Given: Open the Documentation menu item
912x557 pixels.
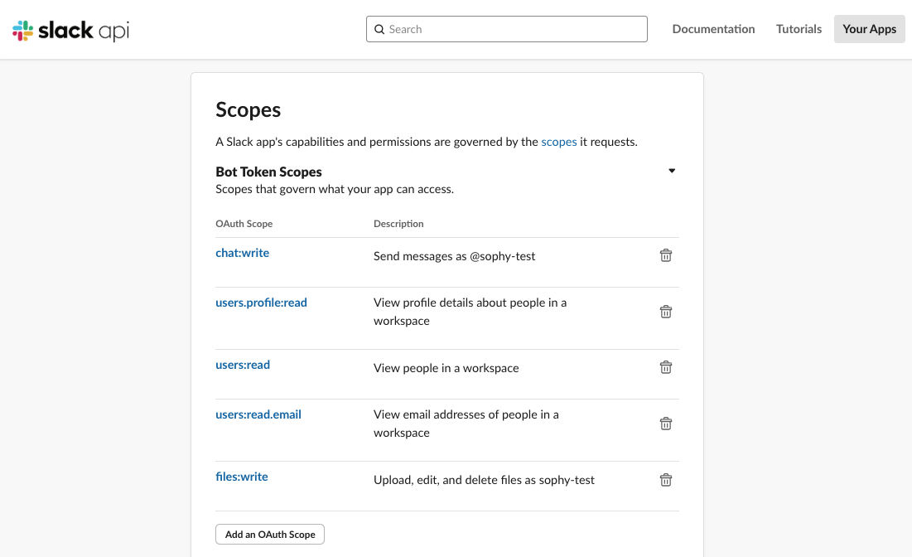Looking at the screenshot, I should [x=713, y=29].
